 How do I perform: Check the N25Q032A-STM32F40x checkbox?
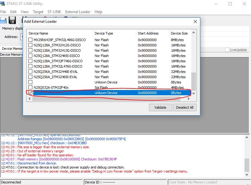tap(30, 87)
